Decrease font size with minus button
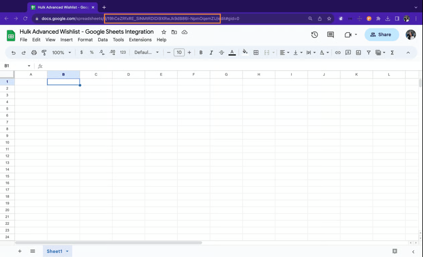423x257 pixels. coord(169,53)
